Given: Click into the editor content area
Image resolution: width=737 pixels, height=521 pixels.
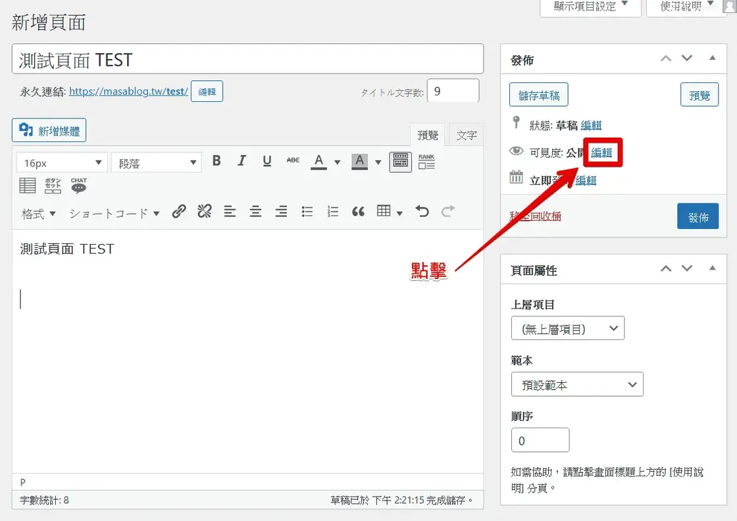Looking at the screenshot, I should point(247,351).
